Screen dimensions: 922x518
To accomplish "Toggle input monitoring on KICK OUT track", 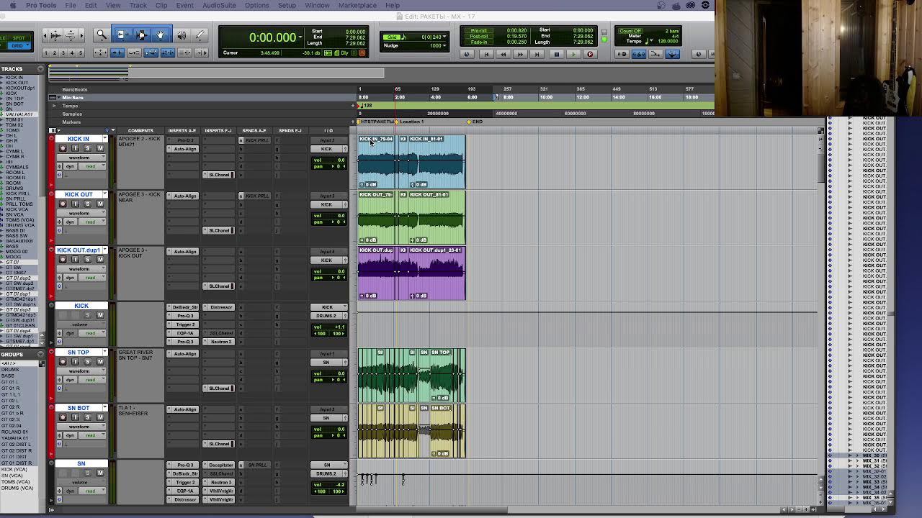I will 76,204.
